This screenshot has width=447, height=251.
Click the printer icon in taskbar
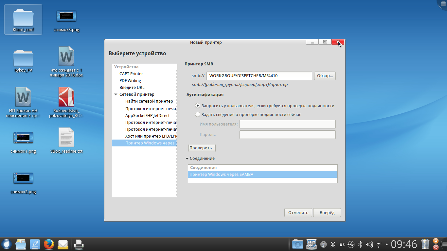coord(79,244)
